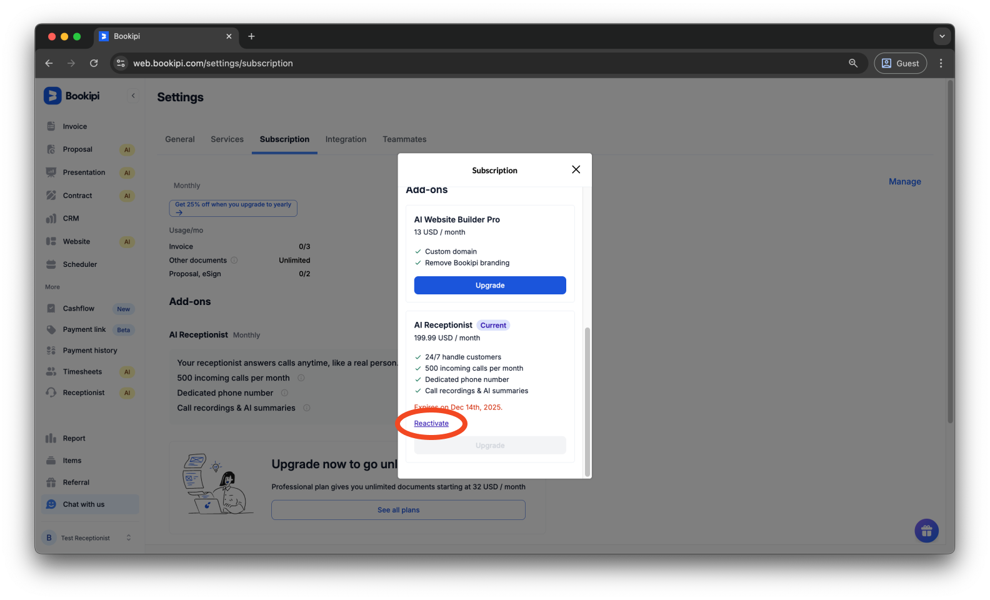
Task: Click info icon next to 500 incoming calls
Action: point(301,377)
